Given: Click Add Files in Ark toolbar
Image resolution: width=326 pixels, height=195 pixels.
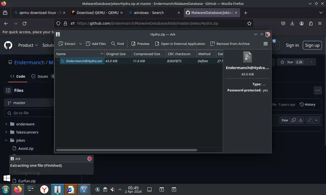Looking at the screenshot, I should 96,44.
